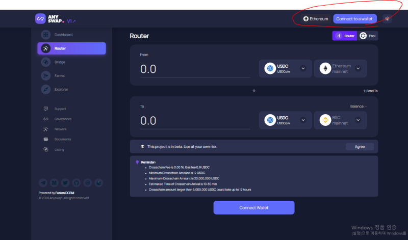The image size is (408, 240).
Task: Open the GitHub social icon
Action: (x=76, y=183)
